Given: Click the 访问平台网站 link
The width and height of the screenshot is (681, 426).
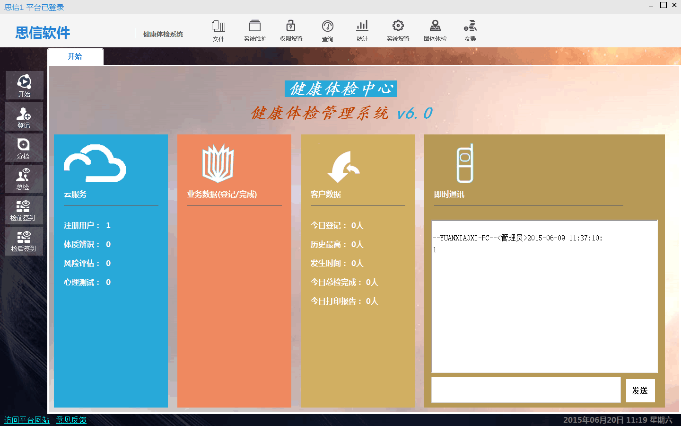Looking at the screenshot, I should (x=27, y=420).
